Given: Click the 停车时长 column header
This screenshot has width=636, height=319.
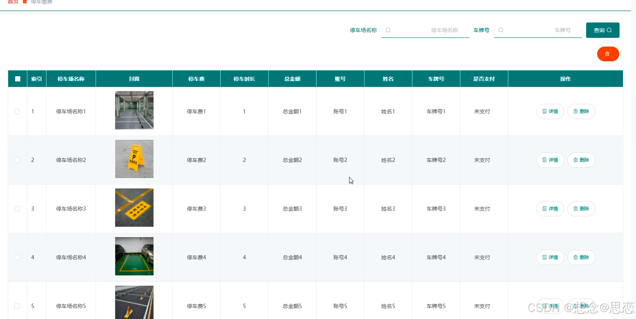Looking at the screenshot, I should 244,79.
